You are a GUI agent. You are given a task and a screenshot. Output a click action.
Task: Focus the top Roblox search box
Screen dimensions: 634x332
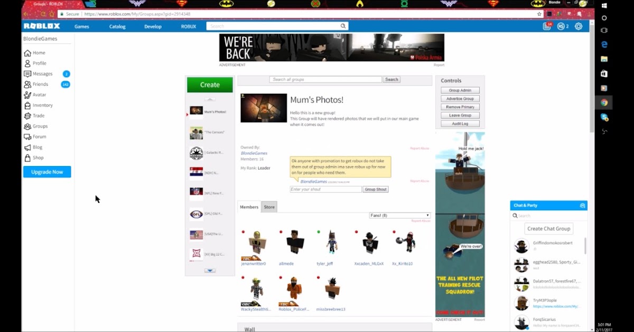coord(277,26)
